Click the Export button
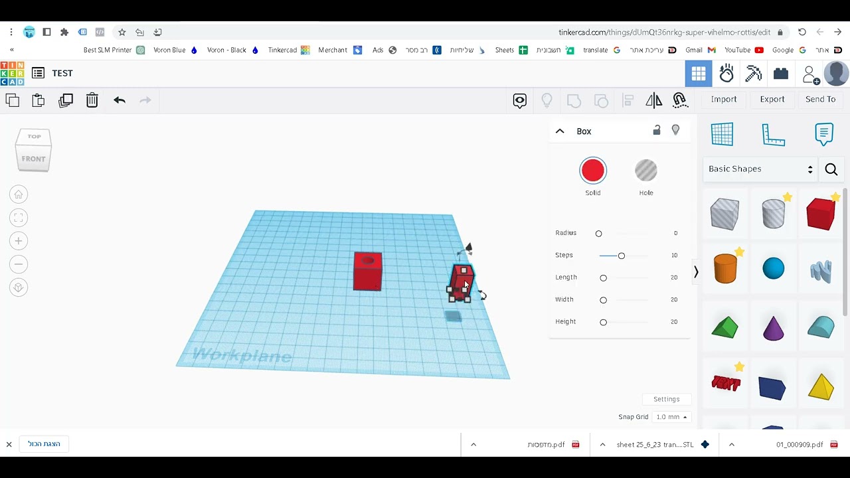This screenshot has width=850, height=478. pyautogui.click(x=772, y=99)
